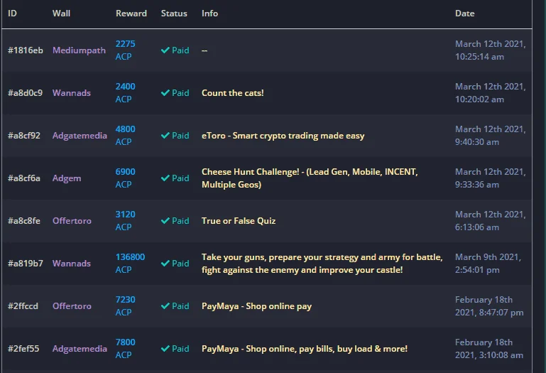Click the 7800 ACP reward value
546x373 pixels.
point(126,349)
